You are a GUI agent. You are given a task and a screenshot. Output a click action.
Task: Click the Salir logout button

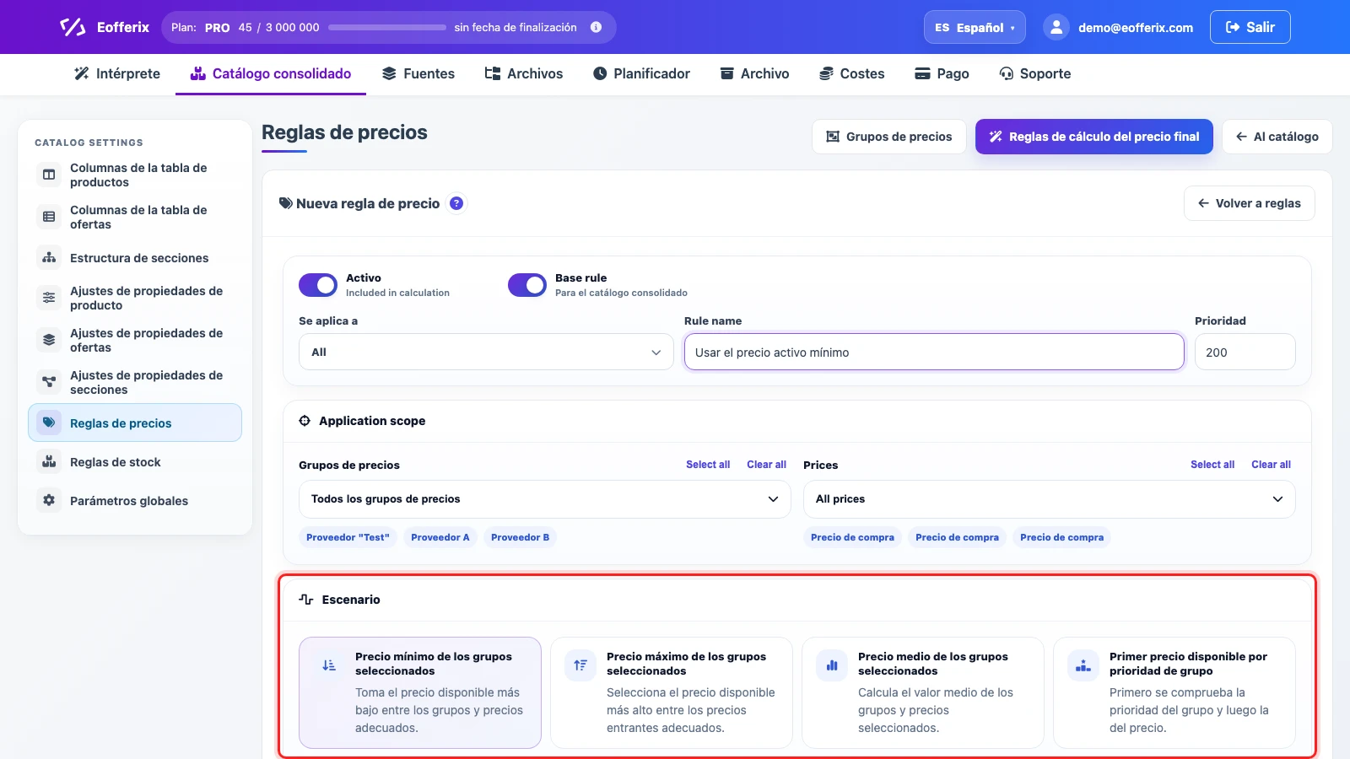coord(1250,27)
